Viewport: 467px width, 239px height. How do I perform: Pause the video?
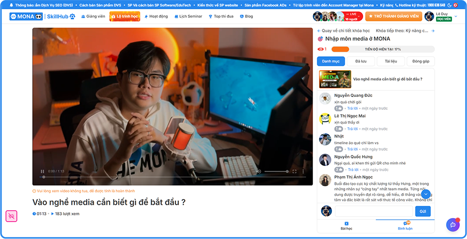[x=42, y=171]
